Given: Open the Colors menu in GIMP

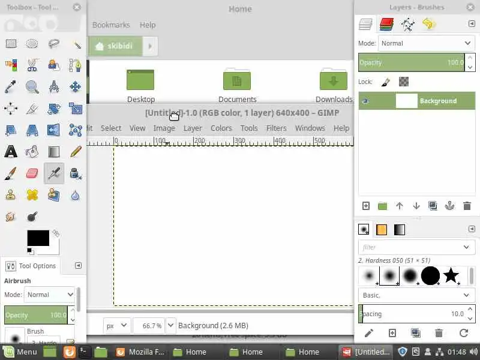Looking at the screenshot, I should click(221, 128).
